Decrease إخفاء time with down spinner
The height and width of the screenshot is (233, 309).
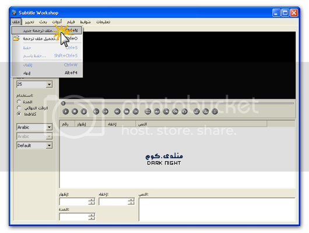tap(131, 203)
